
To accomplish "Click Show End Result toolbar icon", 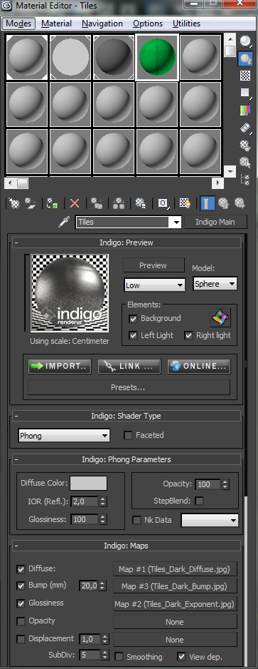I will click(208, 203).
